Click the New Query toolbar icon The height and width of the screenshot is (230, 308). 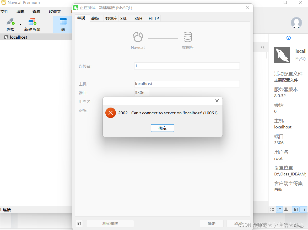tap(32, 21)
